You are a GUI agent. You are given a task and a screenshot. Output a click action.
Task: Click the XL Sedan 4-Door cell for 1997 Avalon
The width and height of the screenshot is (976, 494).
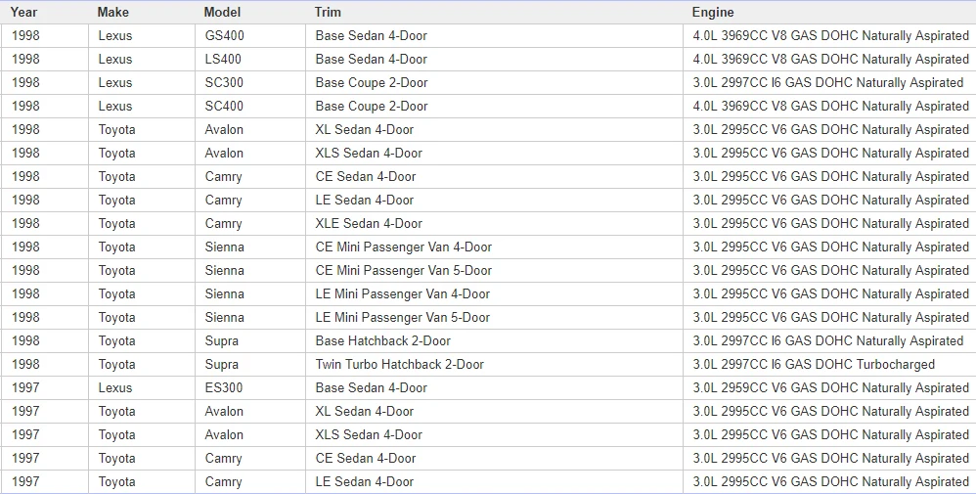(x=494, y=412)
